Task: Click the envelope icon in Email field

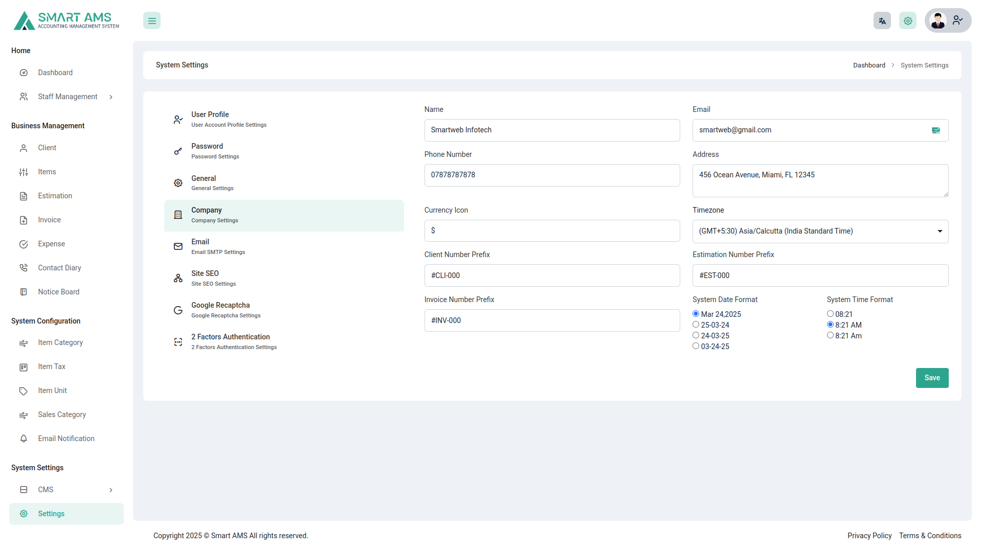Action: 935,130
